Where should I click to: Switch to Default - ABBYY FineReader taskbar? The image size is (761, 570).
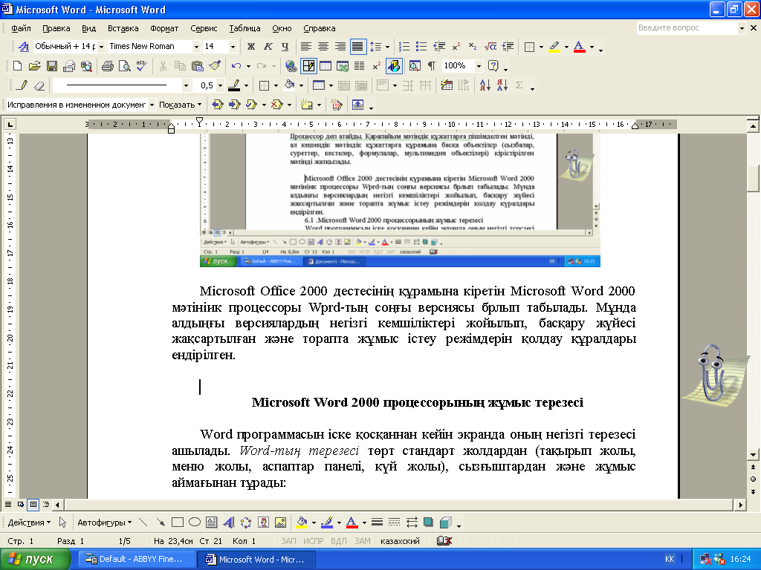coord(136,560)
